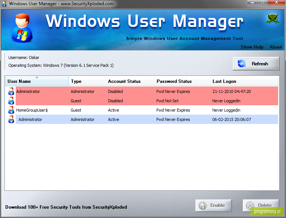Open the Show Help link
286x218 pixels.
(x=252, y=47)
